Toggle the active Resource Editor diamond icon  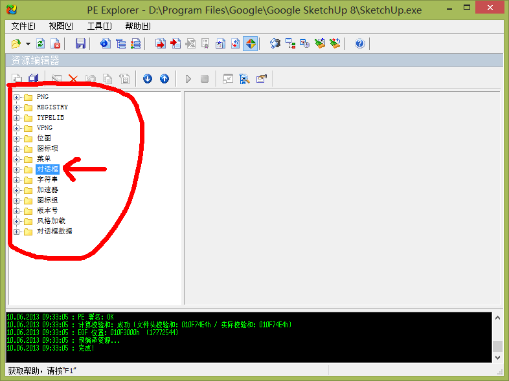point(251,43)
